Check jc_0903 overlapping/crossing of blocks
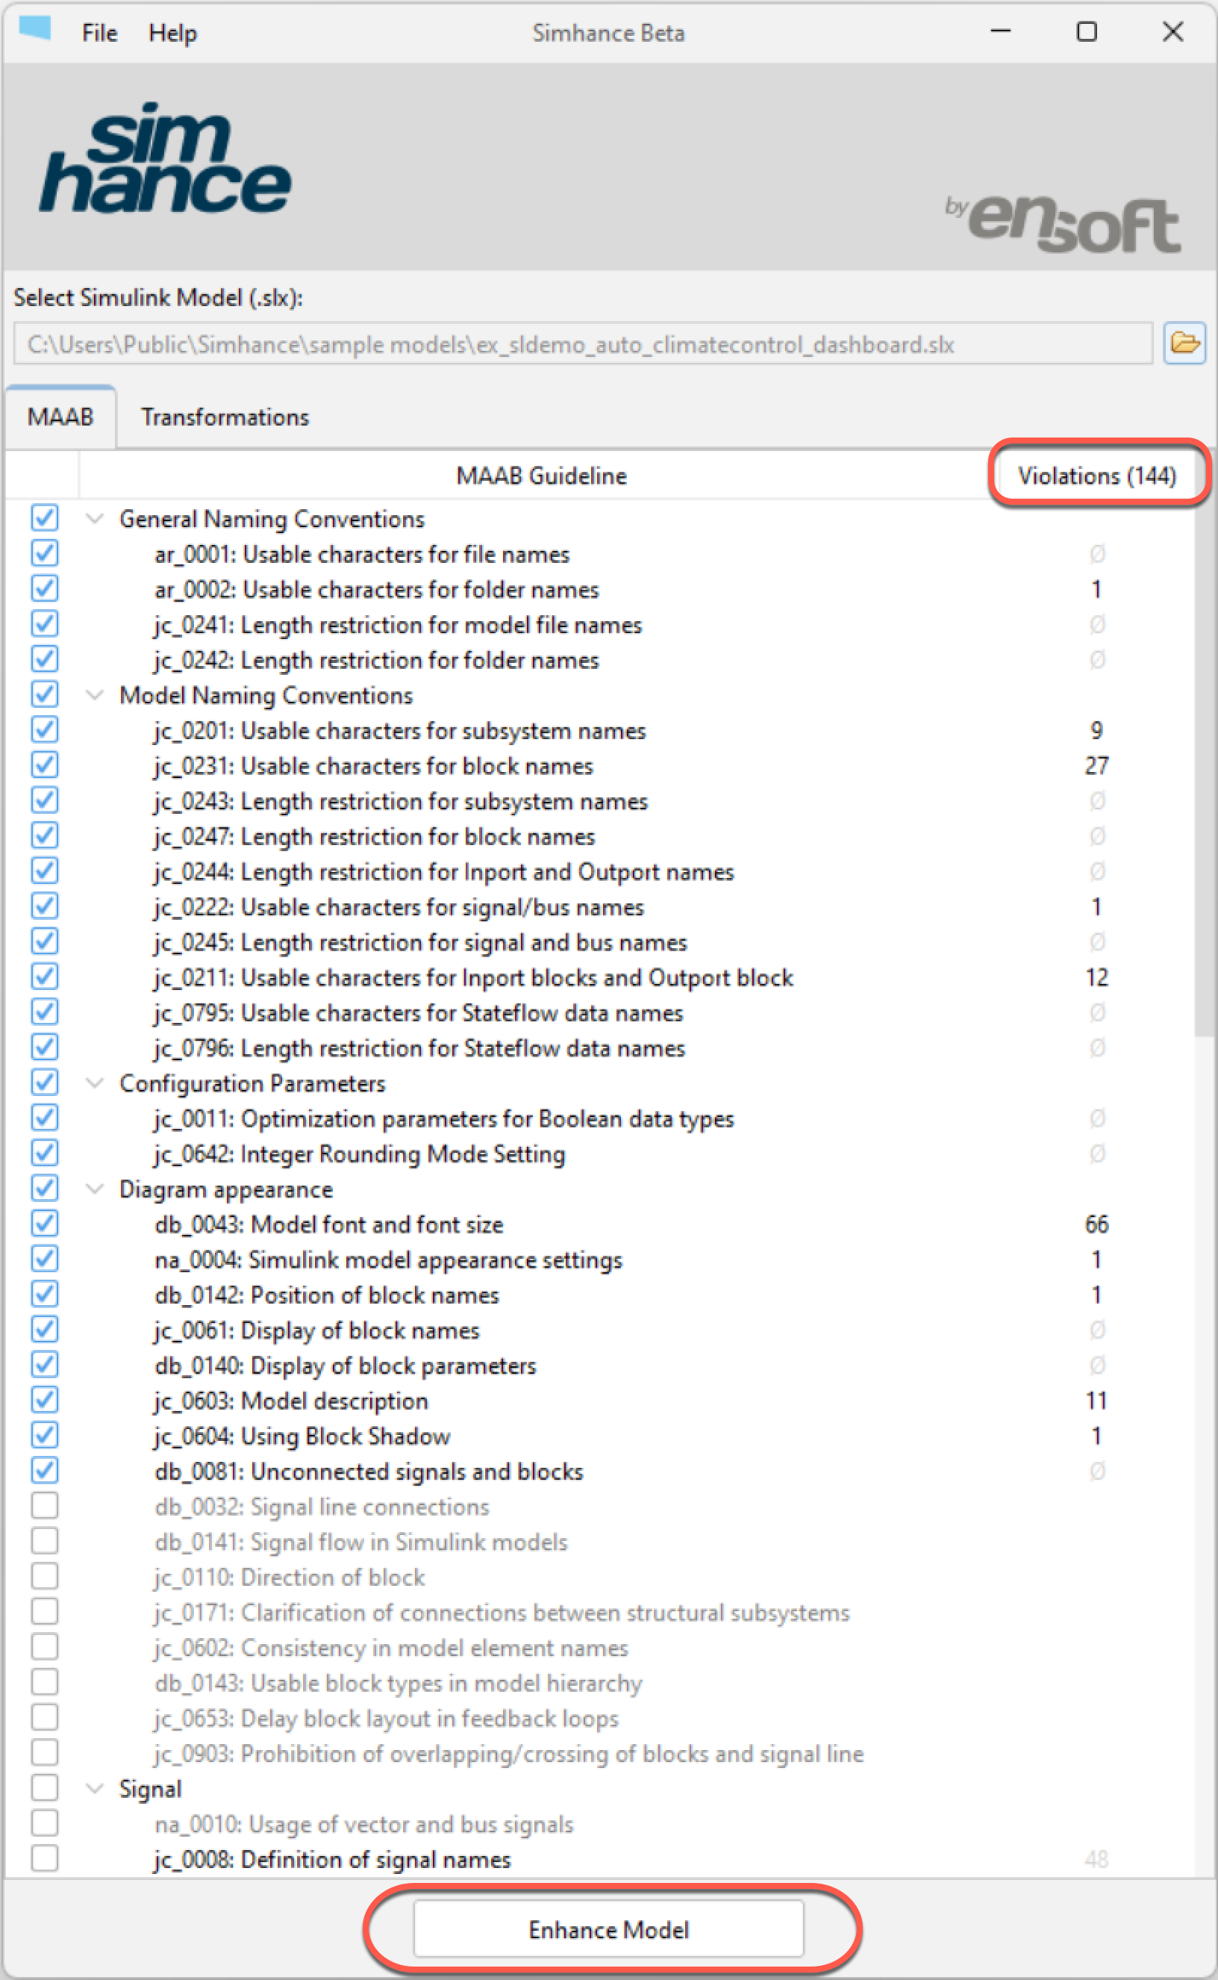1218x1980 pixels. 45,1752
